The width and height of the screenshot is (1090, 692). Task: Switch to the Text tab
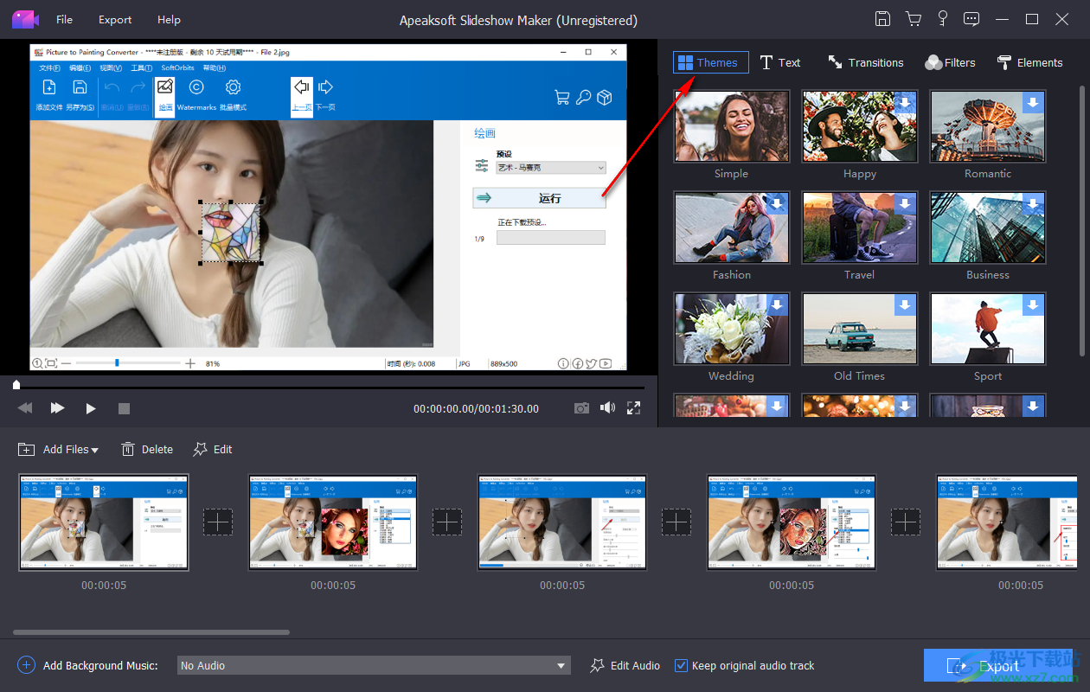pos(780,62)
